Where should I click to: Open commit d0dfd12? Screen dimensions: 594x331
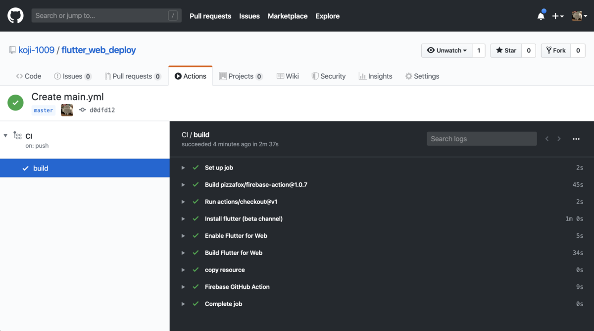click(x=102, y=110)
